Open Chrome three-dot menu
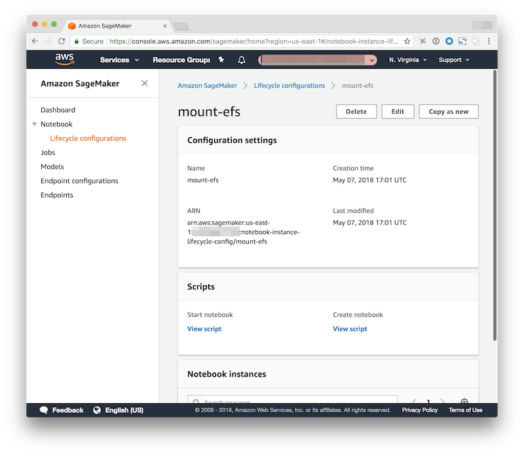 click(x=489, y=41)
